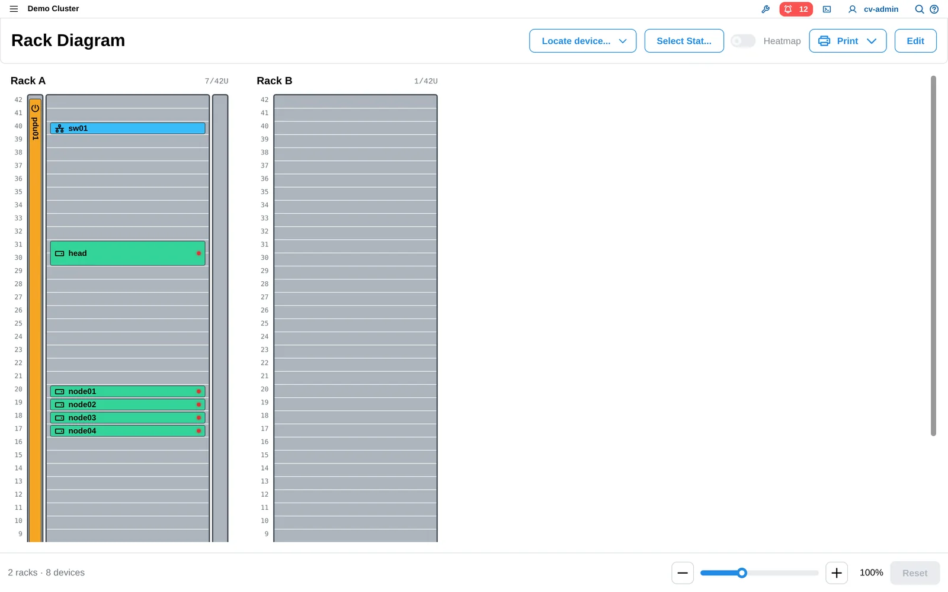This screenshot has width=948, height=592.
Task: Click the 7/42U usage label
Action: click(x=216, y=81)
